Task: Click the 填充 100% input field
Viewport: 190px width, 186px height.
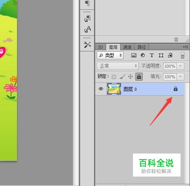Action: [170, 77]
